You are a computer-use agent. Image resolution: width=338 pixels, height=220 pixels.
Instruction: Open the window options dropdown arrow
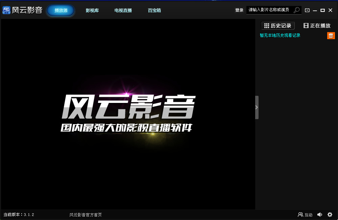click(307, 10)
